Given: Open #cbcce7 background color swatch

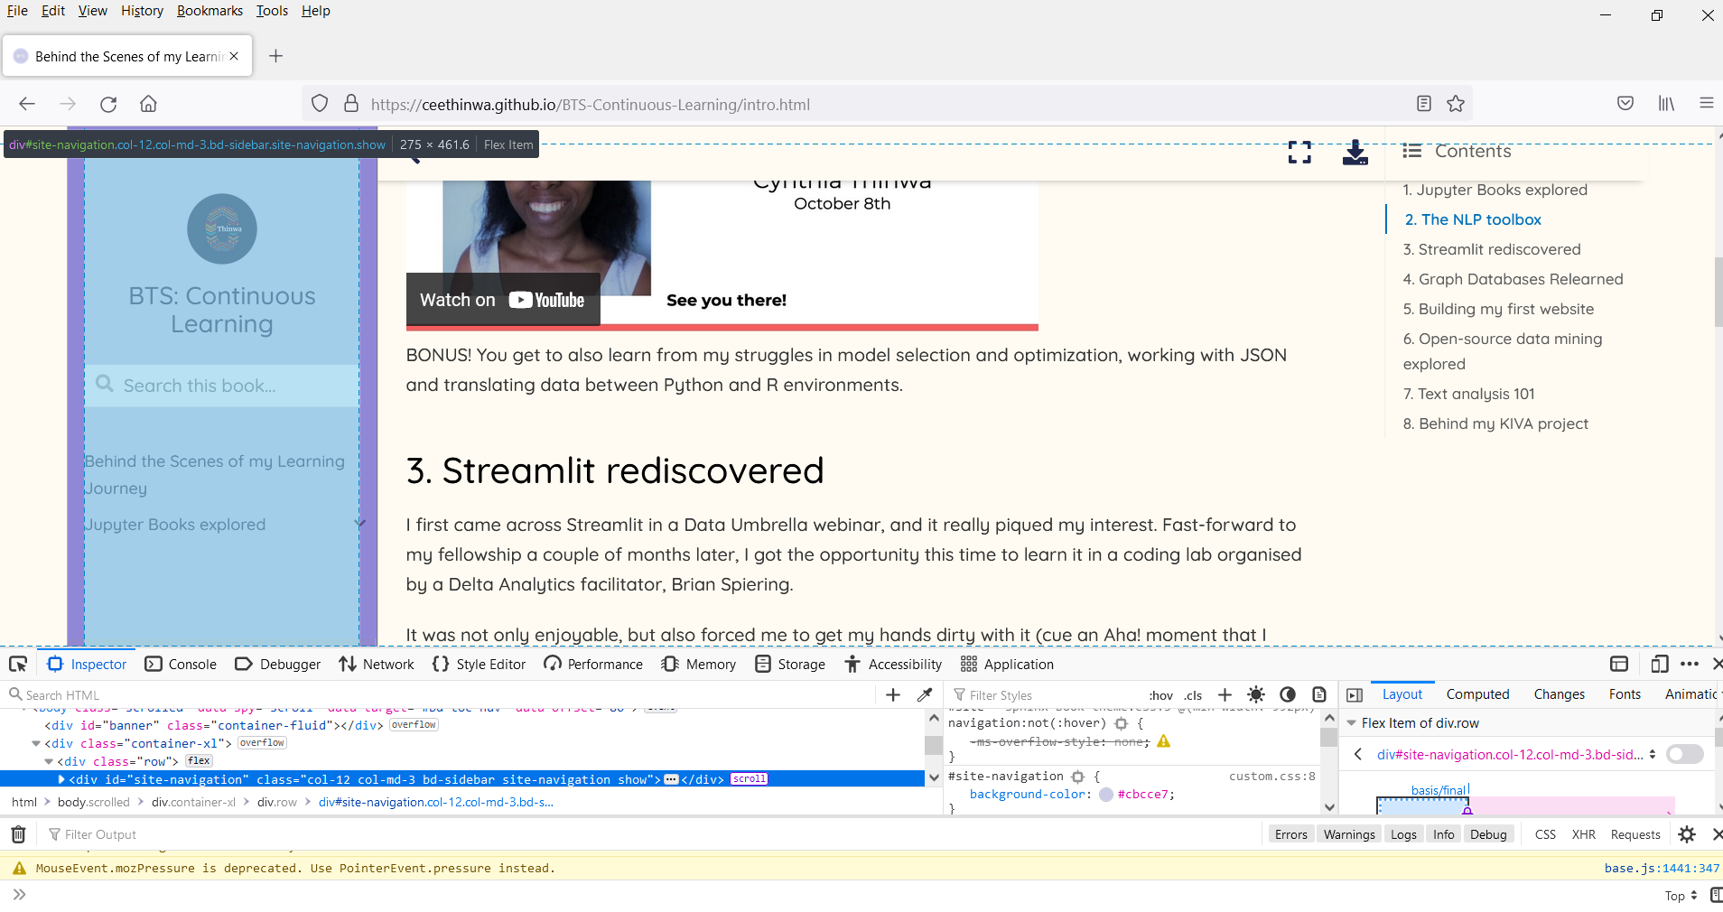Looking at the screenshot, I should click(1105, 795).
